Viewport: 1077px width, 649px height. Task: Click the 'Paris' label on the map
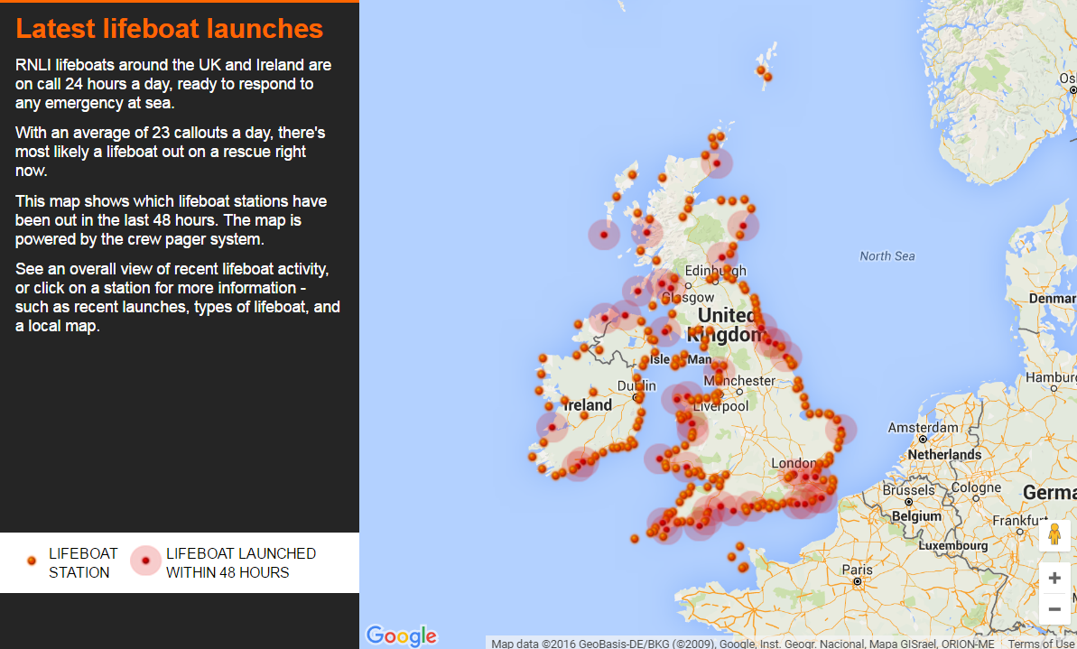857,570
